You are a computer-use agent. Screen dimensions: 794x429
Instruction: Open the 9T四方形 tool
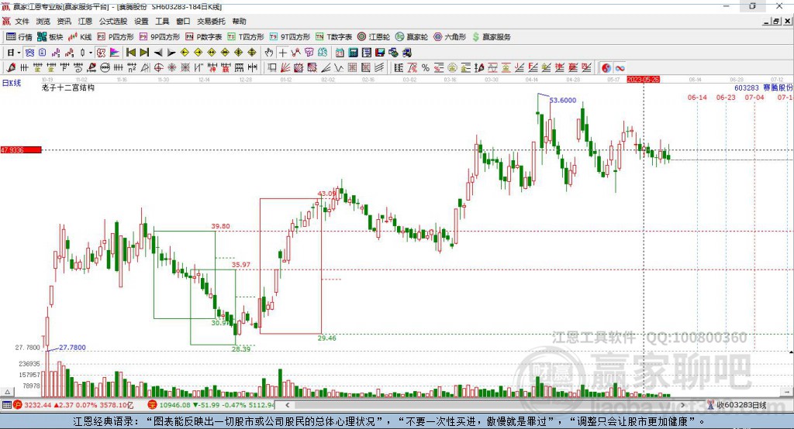(290, 37)
